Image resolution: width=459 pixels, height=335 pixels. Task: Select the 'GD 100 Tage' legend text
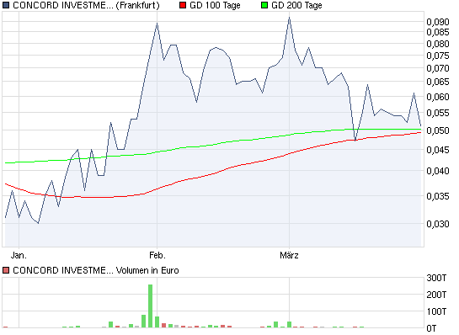pyautogui.click(x=215, y=5)
